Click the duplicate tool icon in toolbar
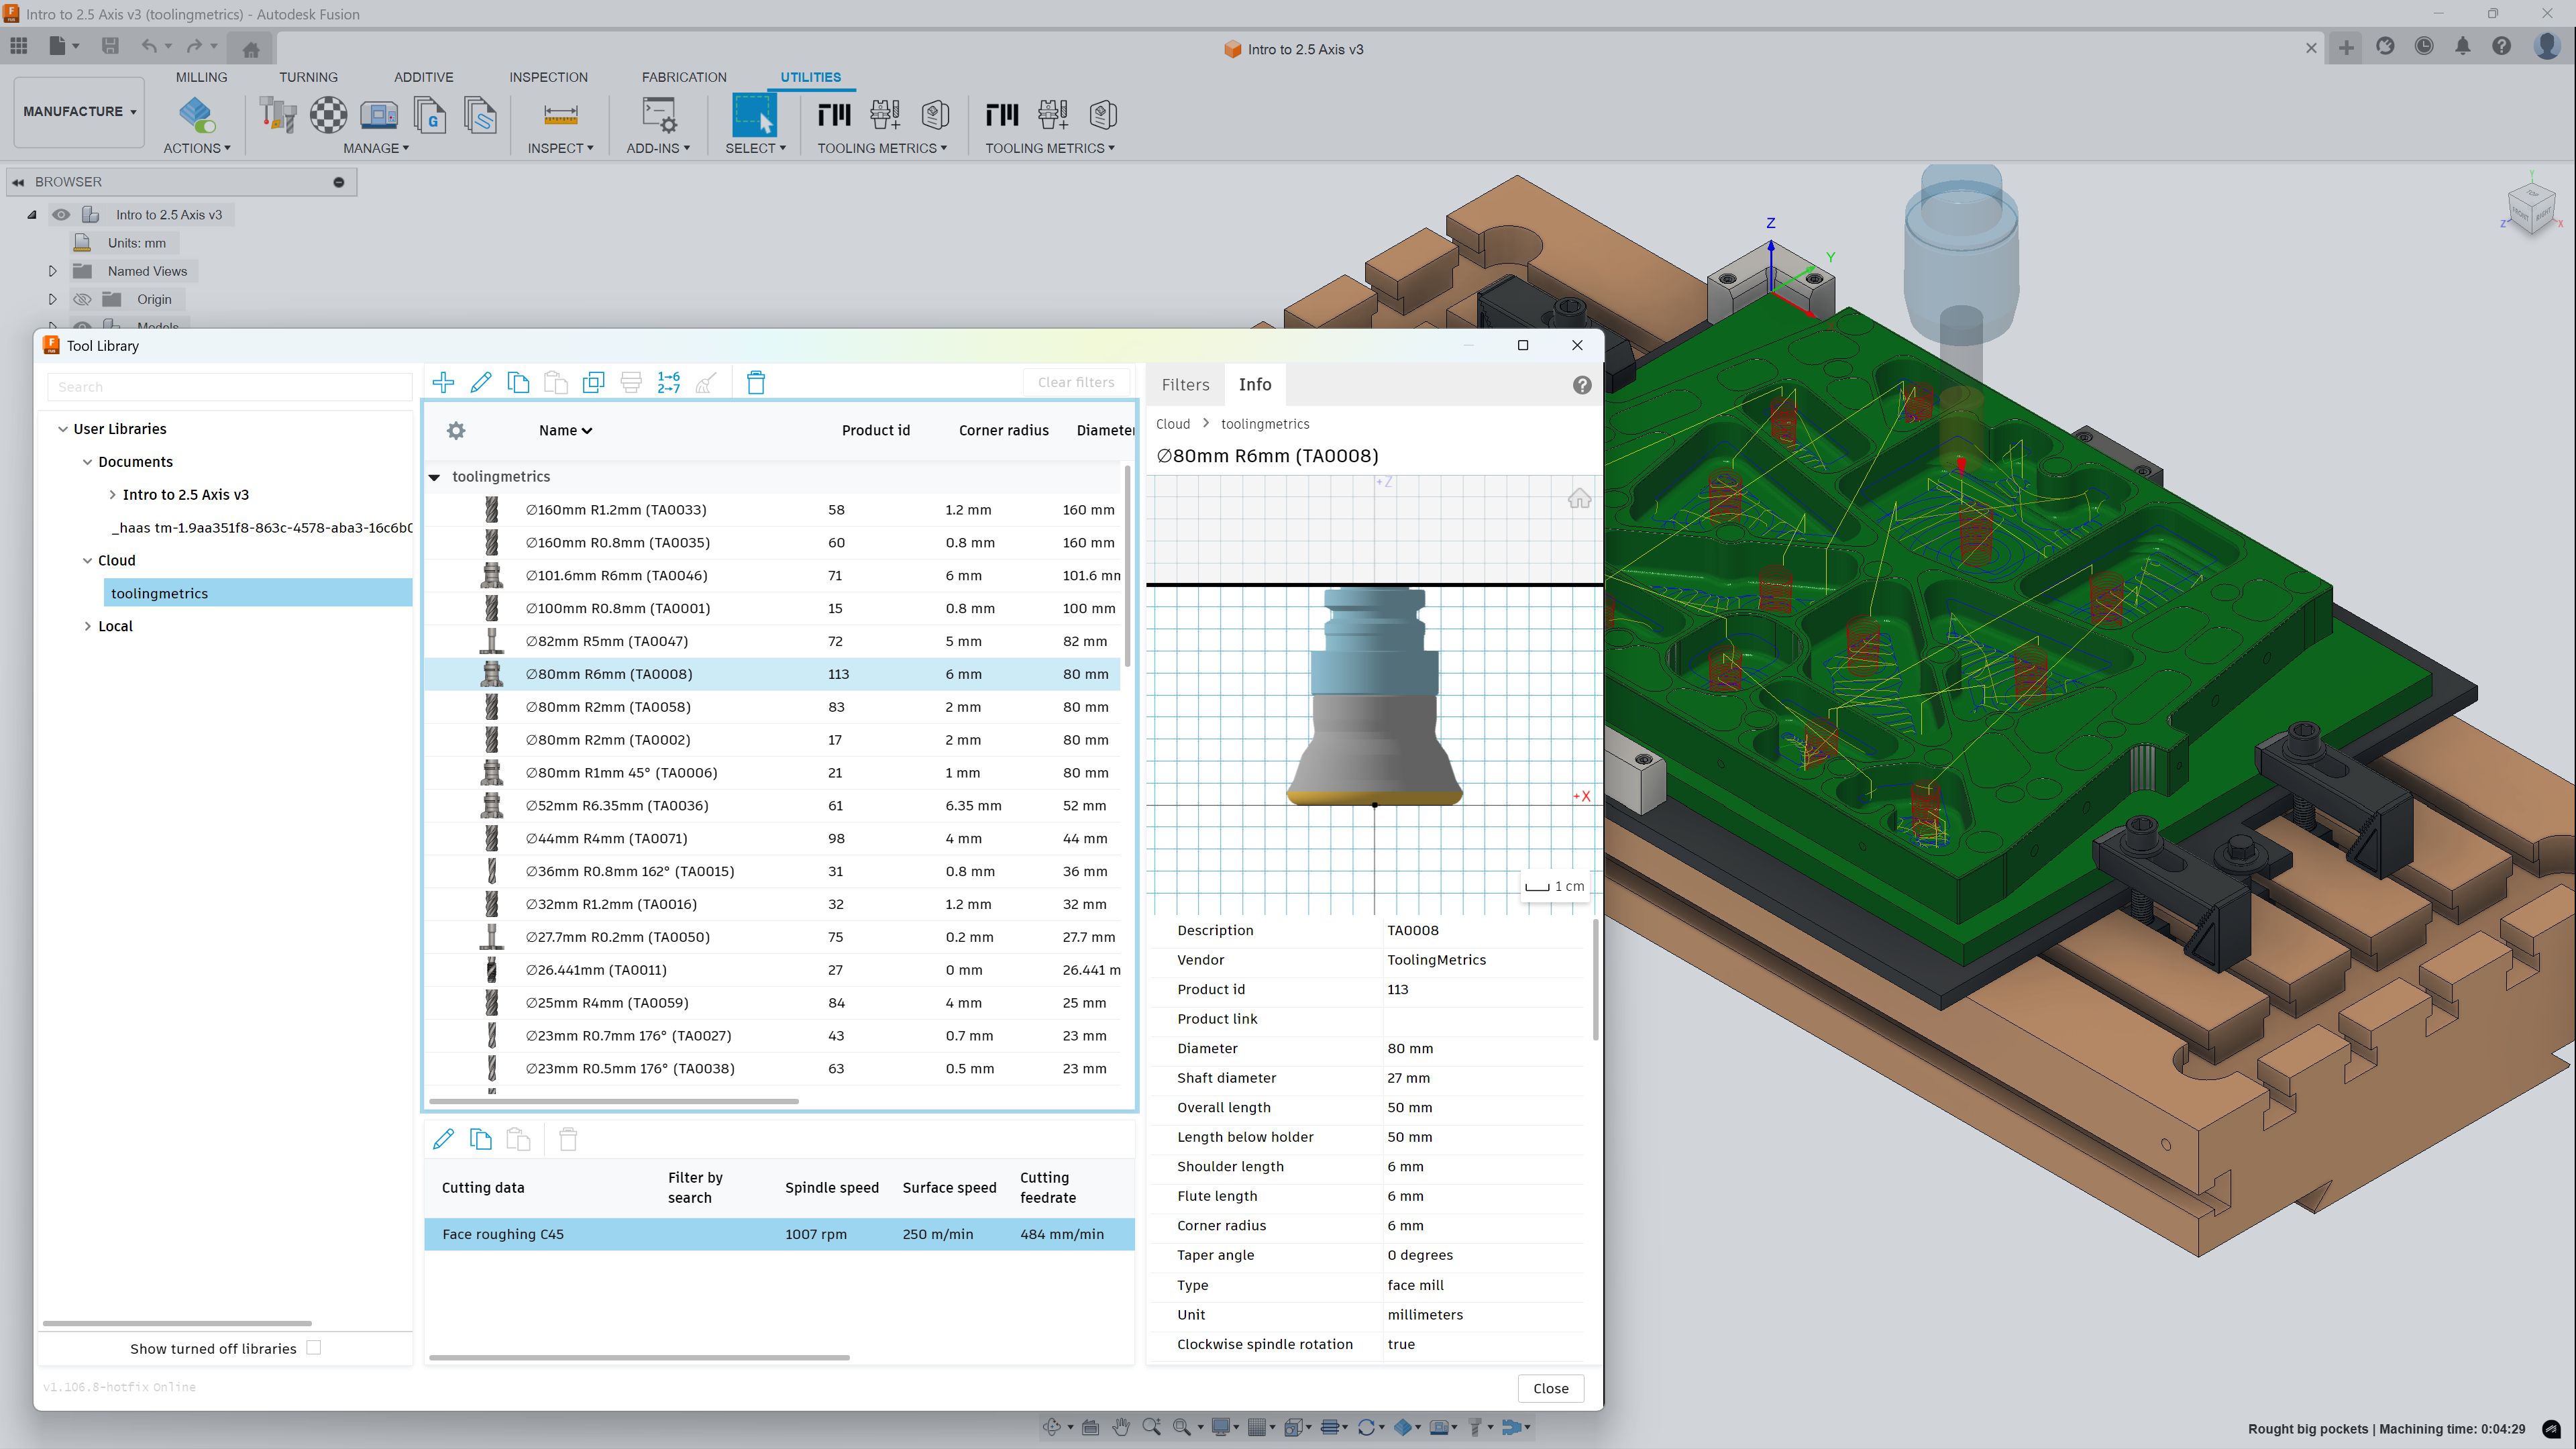Image resolution: width=2576 pixels, height=1449 pixels. point(593,382)
